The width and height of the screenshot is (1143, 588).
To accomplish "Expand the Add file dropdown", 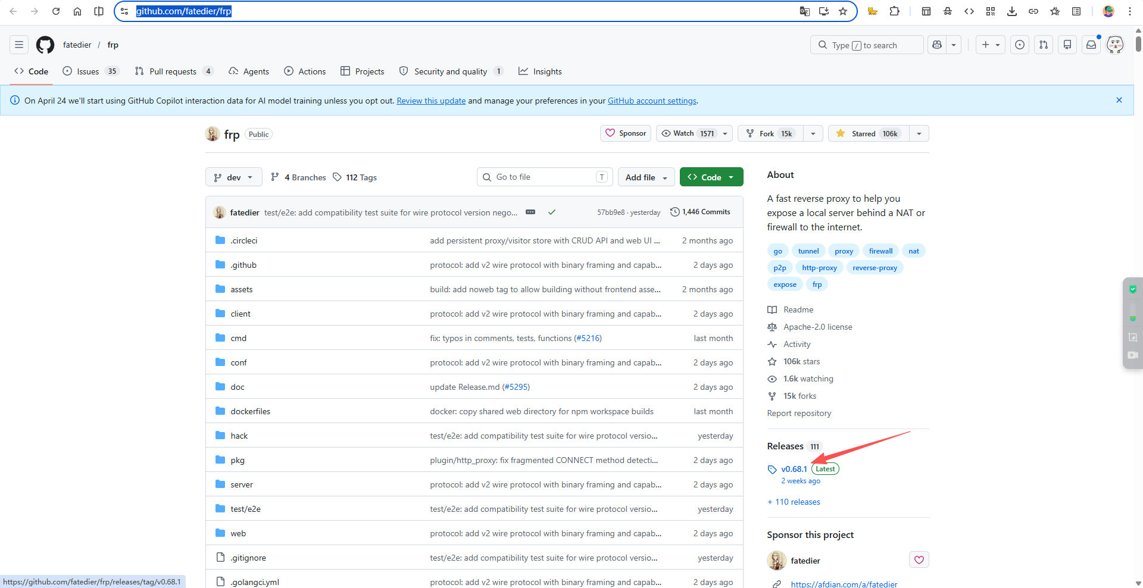I will 647,177.
